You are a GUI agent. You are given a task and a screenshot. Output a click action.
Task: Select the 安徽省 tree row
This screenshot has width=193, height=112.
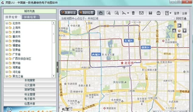coord(16,41)
